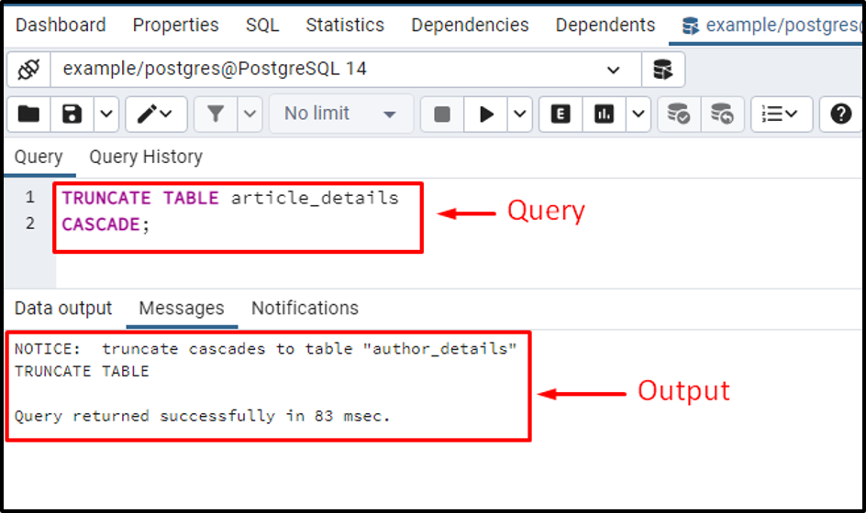866x513 pixels.
Task: Click the Help question mark icon
Action: click(840, 115)
